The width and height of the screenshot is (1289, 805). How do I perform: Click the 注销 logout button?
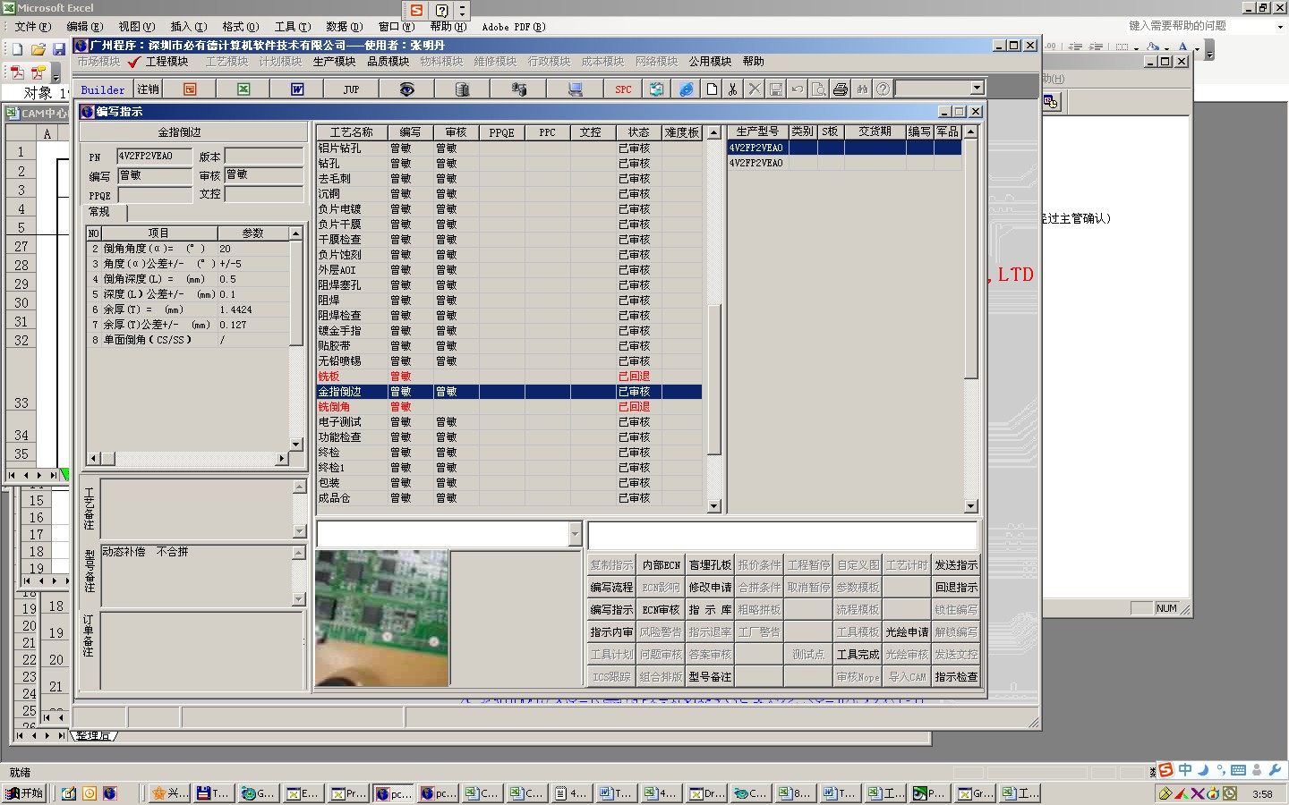(148, 89)
